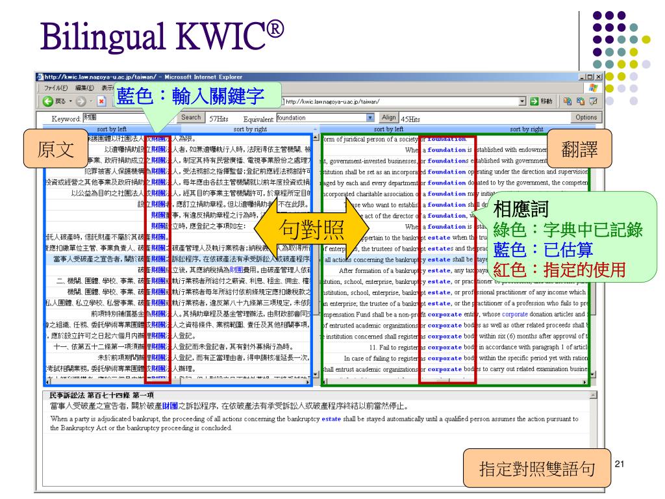Click the right arrow of right pane horizontal scrollbar

point(585,382)
